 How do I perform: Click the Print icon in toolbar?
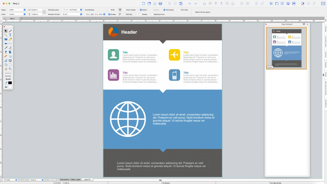160,4
